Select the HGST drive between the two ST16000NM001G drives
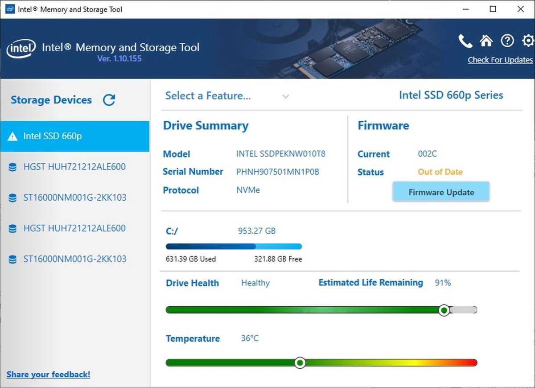535x388 pixels. [x=75, y=228]
